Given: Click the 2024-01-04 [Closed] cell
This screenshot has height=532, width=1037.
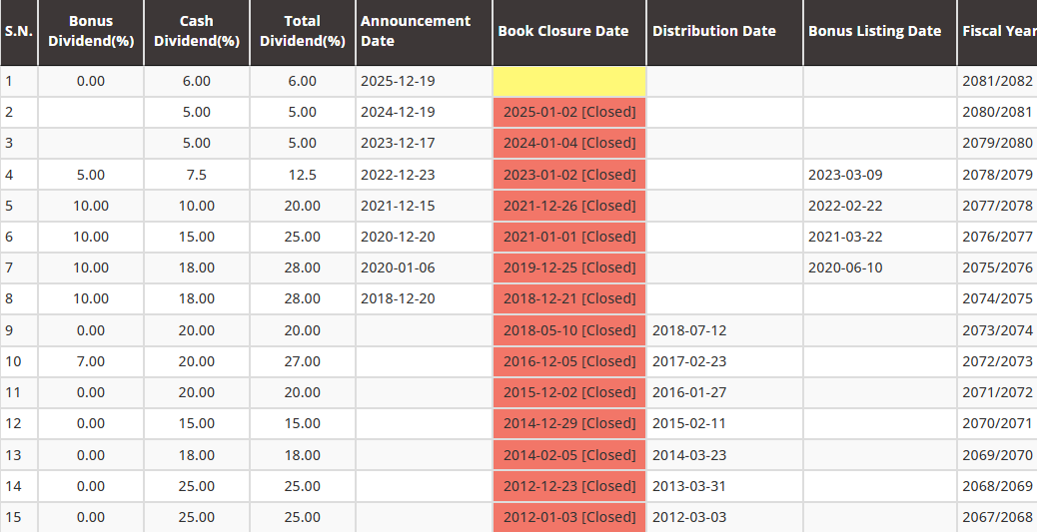Looking at the screenshot, I should tap(569, 143).
